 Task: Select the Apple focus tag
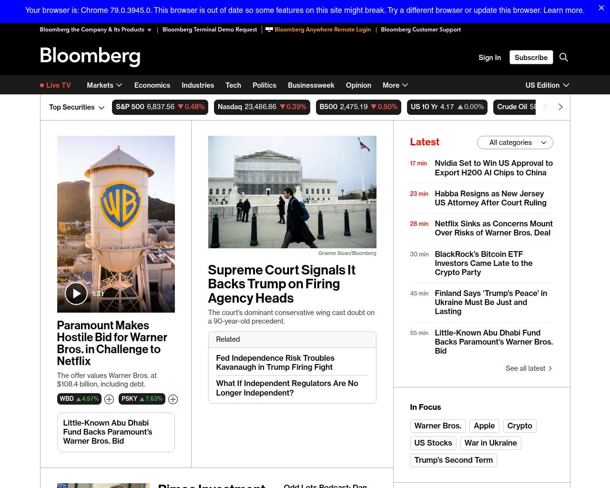coord(484,426)
